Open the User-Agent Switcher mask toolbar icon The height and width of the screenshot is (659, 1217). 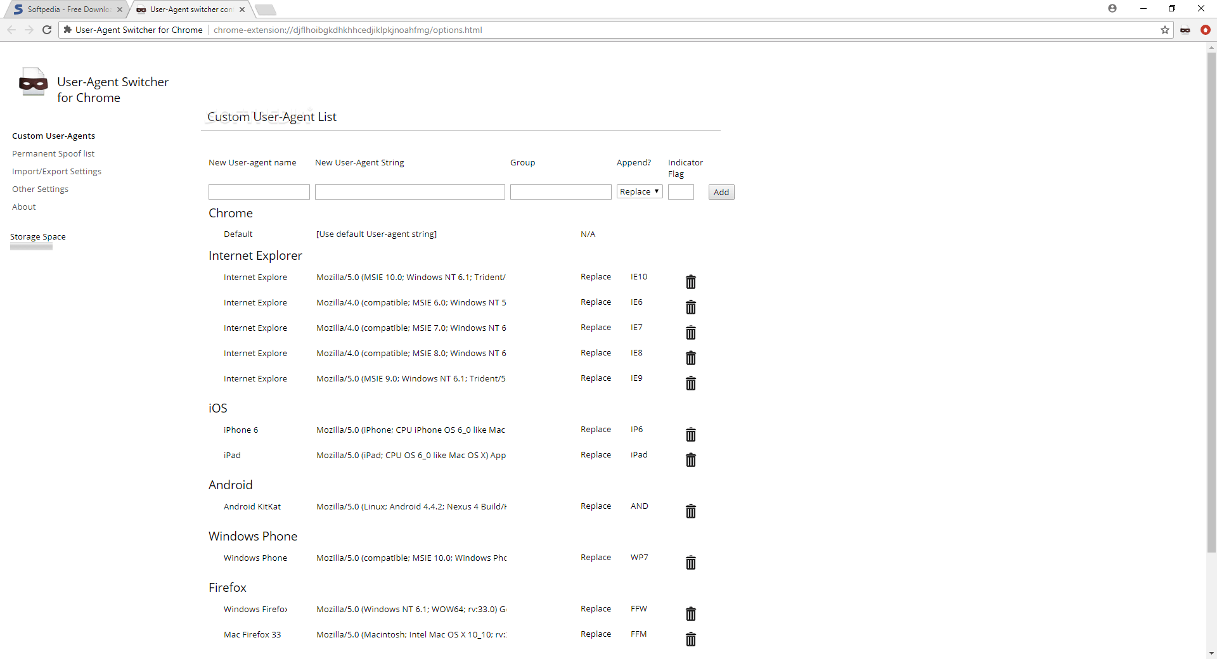1185,30
